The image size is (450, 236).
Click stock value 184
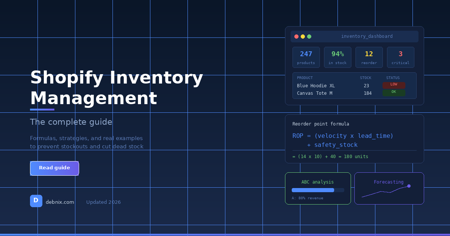(x=367, y=93)
